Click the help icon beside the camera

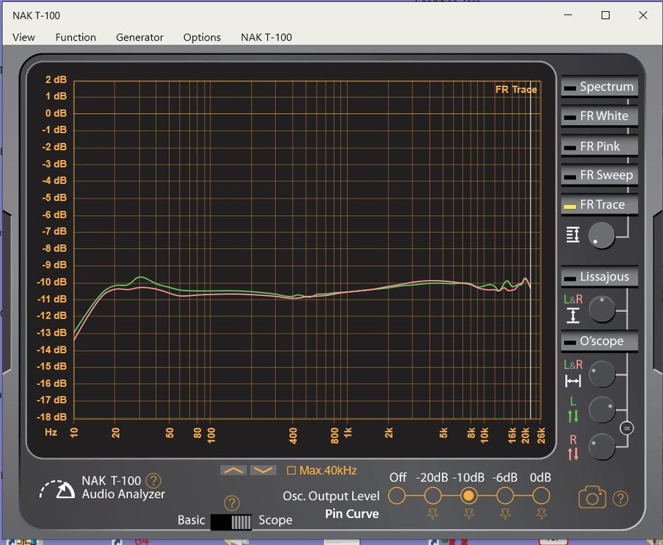620,497
